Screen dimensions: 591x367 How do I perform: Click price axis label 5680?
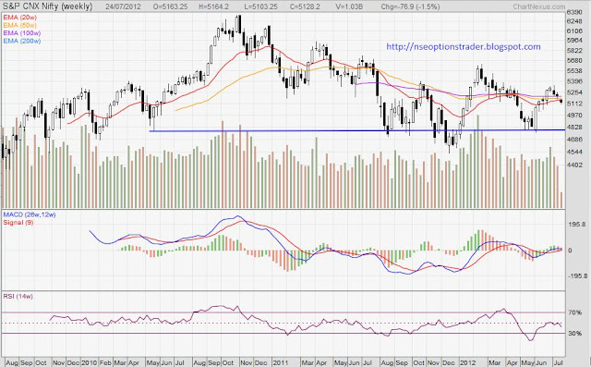[x=574, y=60]
